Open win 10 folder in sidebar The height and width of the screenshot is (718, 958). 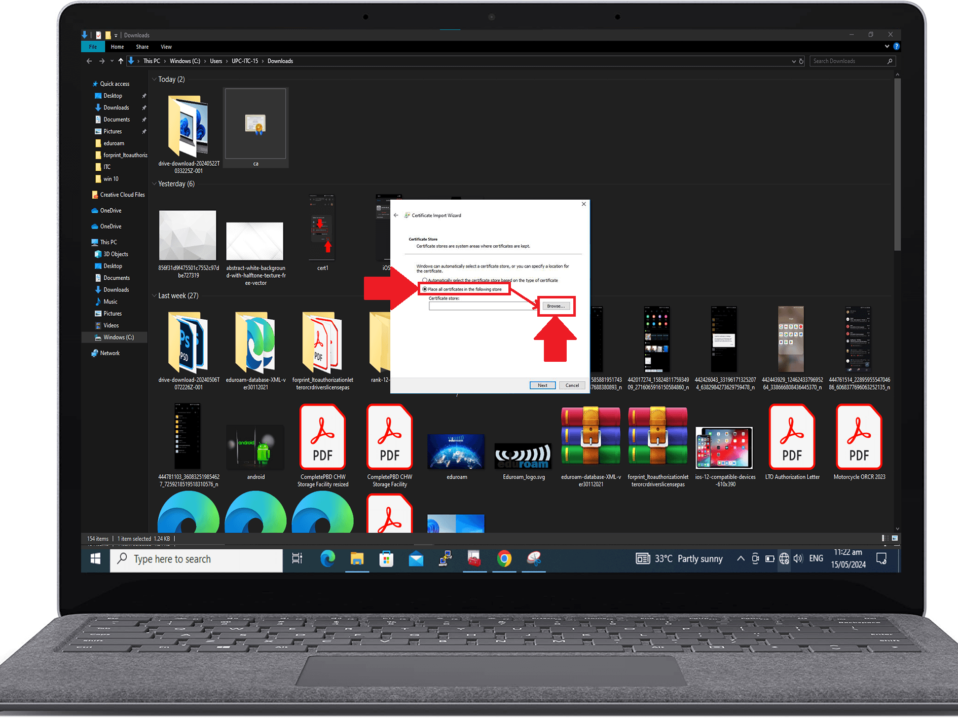tap(110, 179)
